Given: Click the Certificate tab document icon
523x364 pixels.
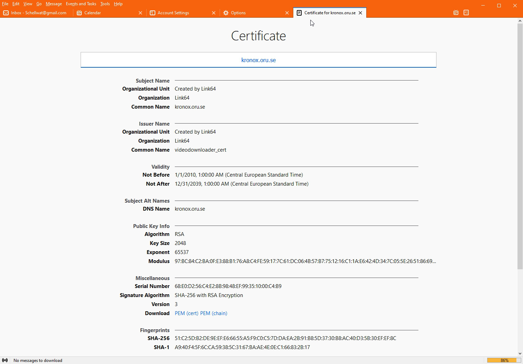Looking at the screenshot, I should pyautogui.click(x=299, y=13).
